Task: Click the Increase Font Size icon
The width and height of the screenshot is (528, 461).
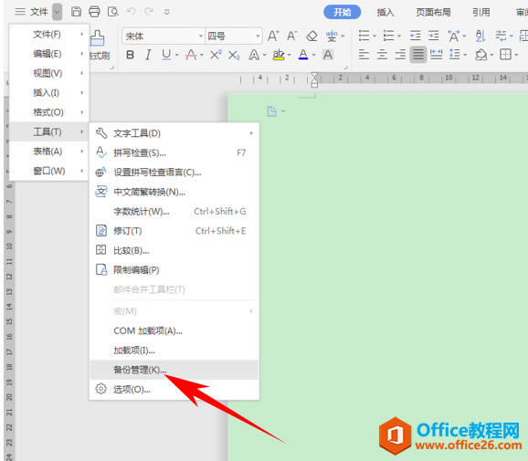Action: coord(273,36)
